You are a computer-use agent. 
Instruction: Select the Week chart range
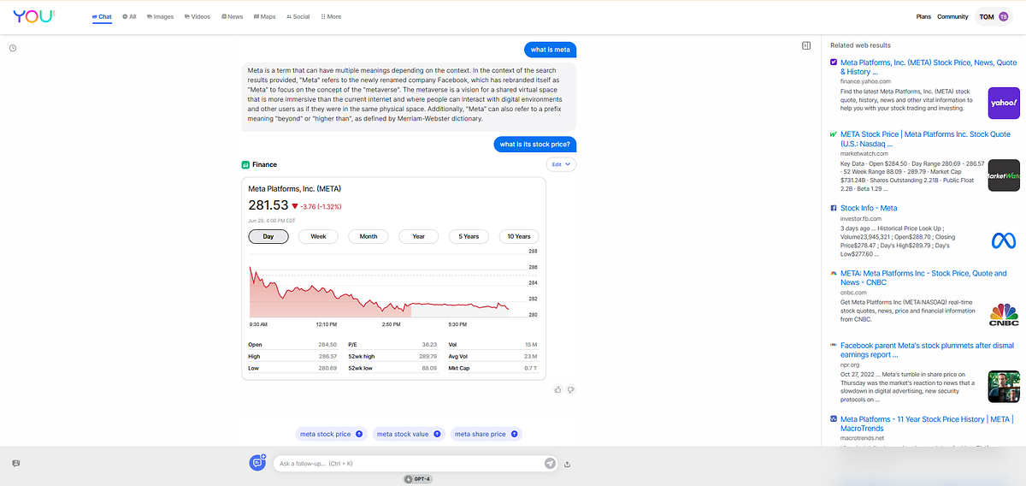[318, 236]
